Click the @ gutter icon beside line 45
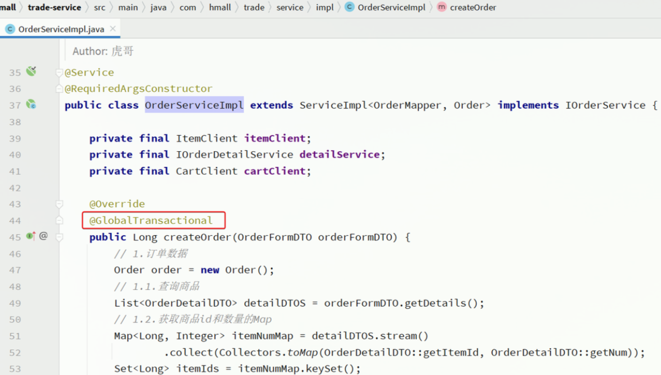Viewport: 661px width, 375px height. [x=43, y=236]
